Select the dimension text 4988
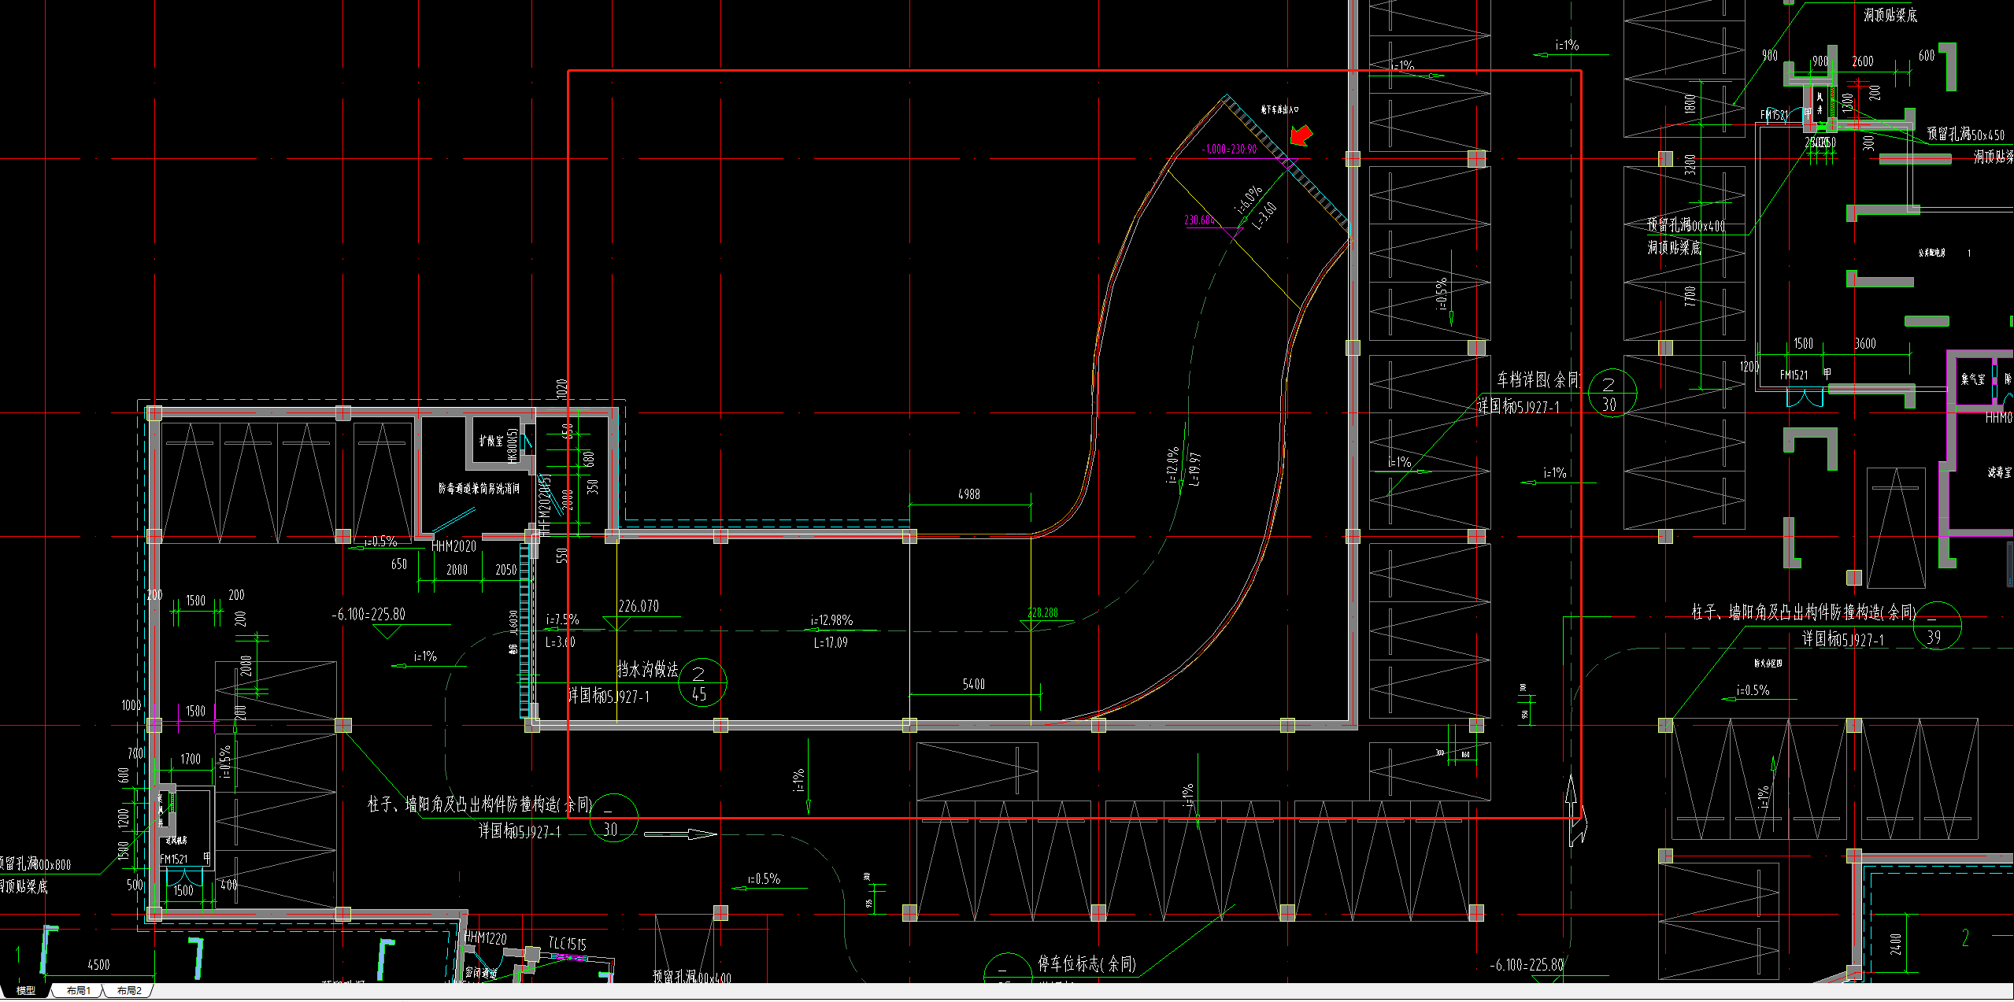 pyautogui.click(x=968, y=494)
